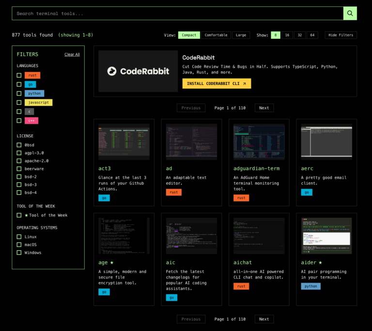The width and height of the screenshot is (372, 331).
Task: Open the ad tool title link
Action: pyautogui.click(x=169, y=169)
